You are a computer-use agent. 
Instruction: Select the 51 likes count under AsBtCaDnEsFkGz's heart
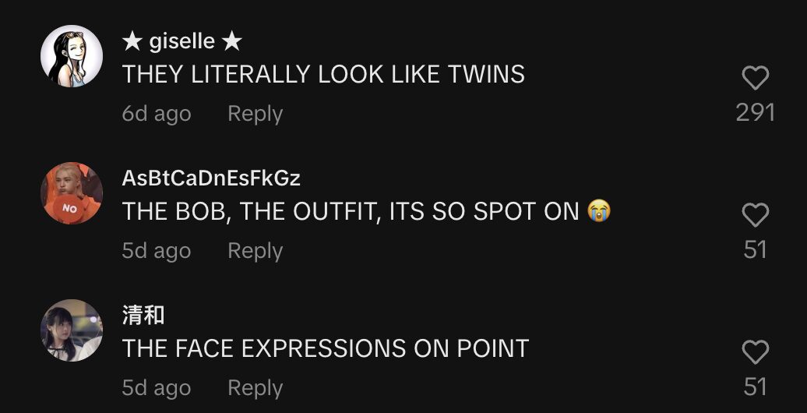coord(755,249)
